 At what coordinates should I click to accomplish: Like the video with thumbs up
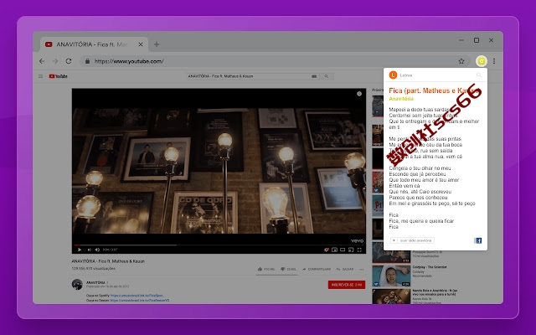tap(266, 270)
